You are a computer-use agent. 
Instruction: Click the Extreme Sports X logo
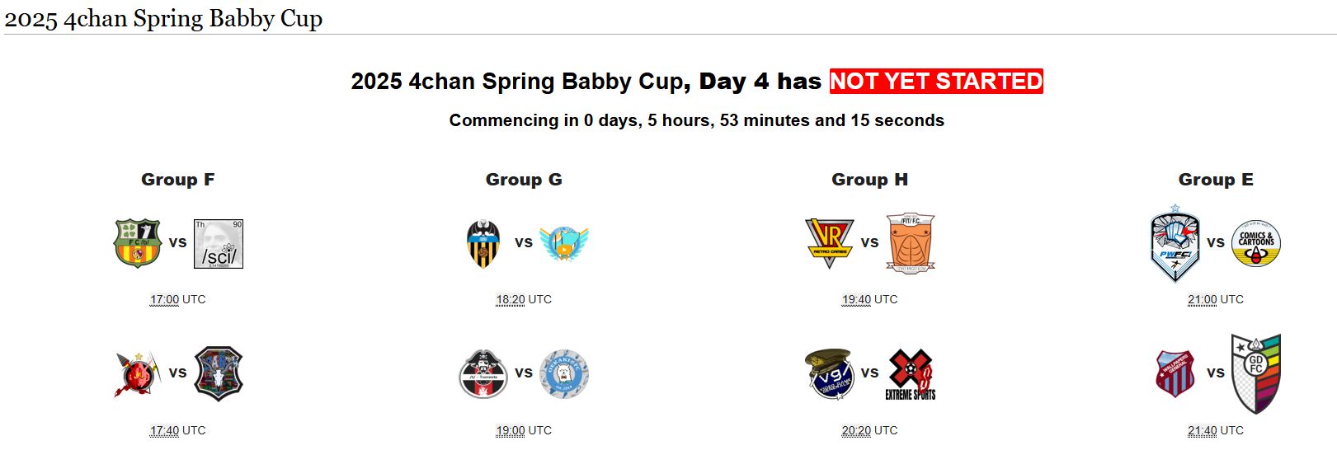click(911, 374)
